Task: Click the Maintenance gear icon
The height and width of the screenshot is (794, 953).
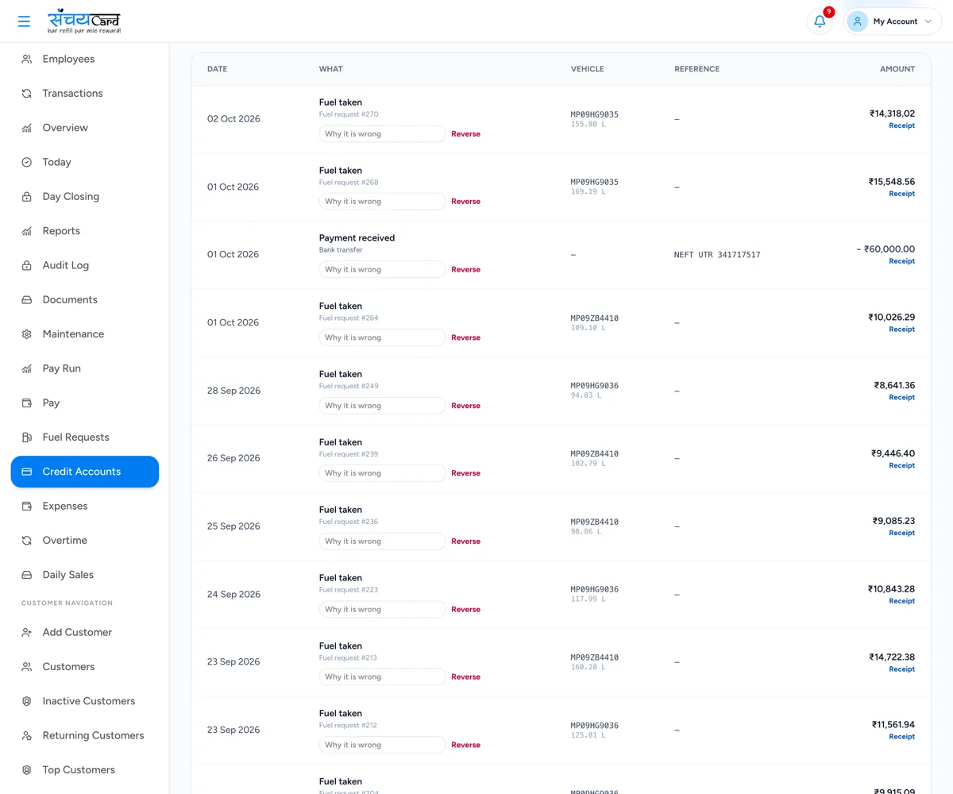Action: [27, 334]
